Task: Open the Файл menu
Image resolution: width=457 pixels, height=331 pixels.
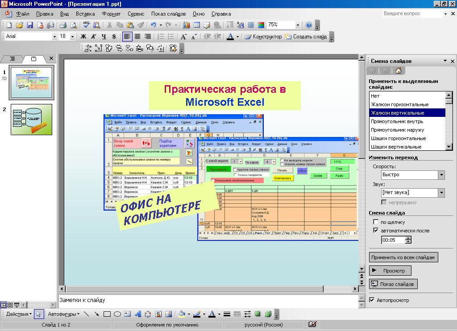Action: 23,14
